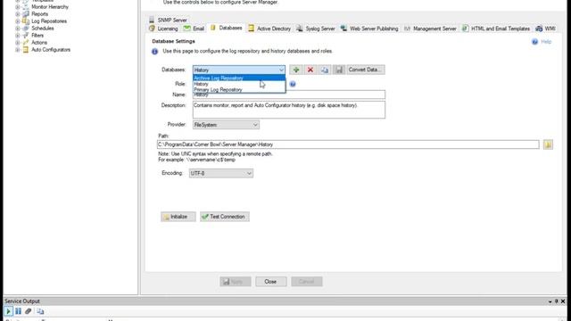Image resolution: width=571 pixels, height=321 pixels.
Task: Click the Monitor Hierarchy tree icon
Action: click(26, 7)
